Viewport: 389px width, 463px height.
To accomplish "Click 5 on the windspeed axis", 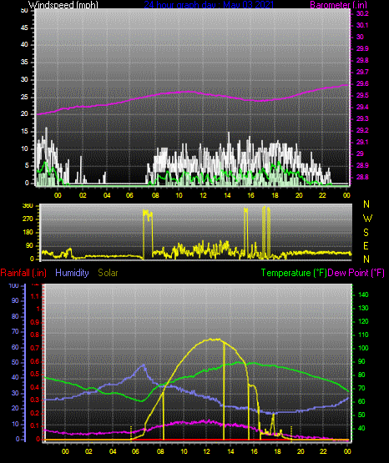I will click(27, 166).
